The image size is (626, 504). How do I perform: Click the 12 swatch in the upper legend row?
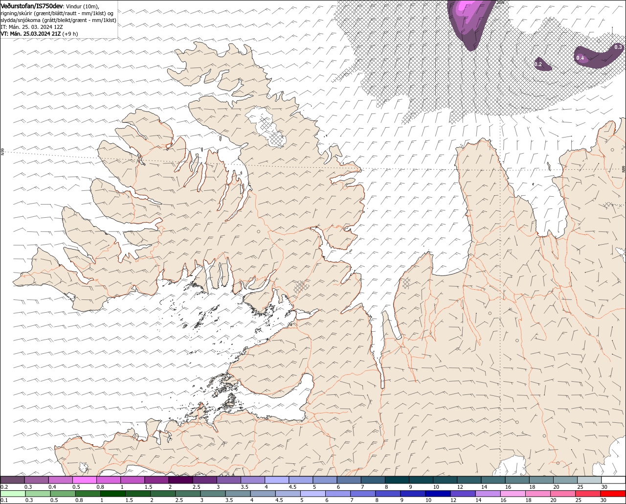[469, 480]
